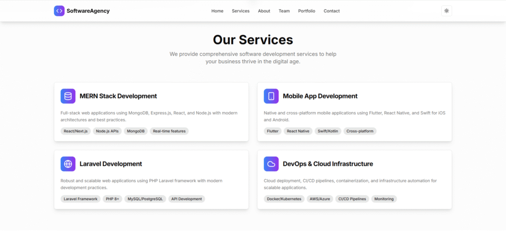506x250 pixels.
Task: Click the Laravel Development globe icon
Action: (x=68, y=164)
